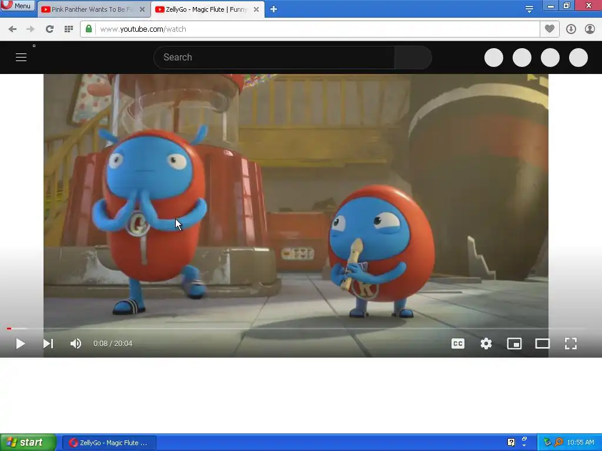Image resolution: width=602 pixels, height=451 pixels.
Task: Play the video
Action: 21,344
